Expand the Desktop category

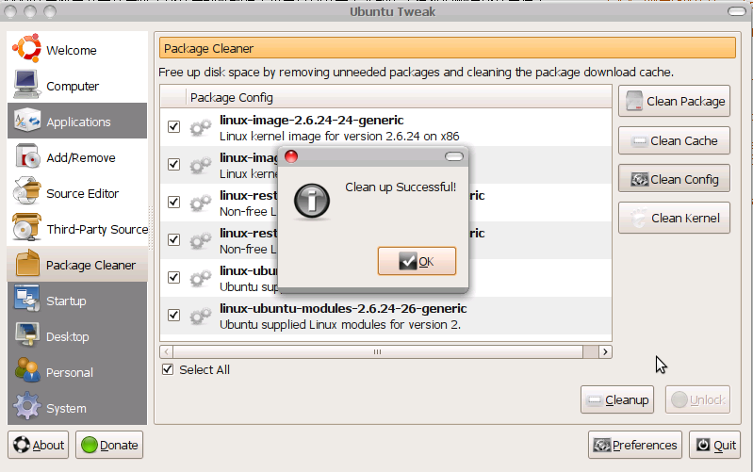(77, 336)
